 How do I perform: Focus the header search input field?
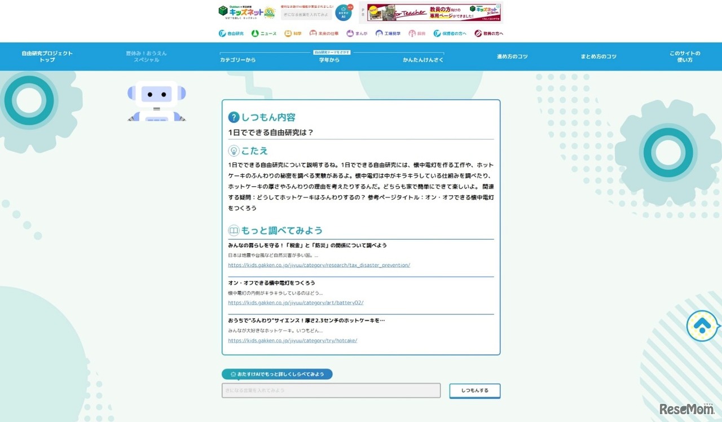pos(306,14)
